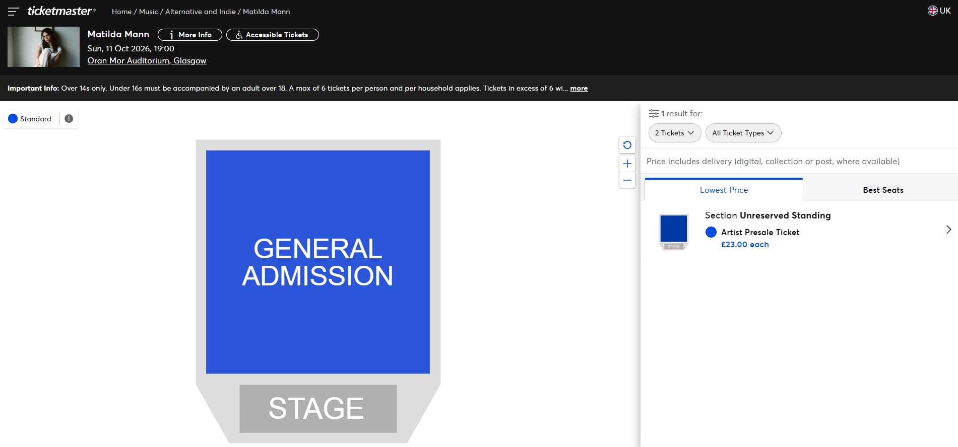
Task: Click the Matilda Mann breadcrumb
Action: (x=267, y=12)
